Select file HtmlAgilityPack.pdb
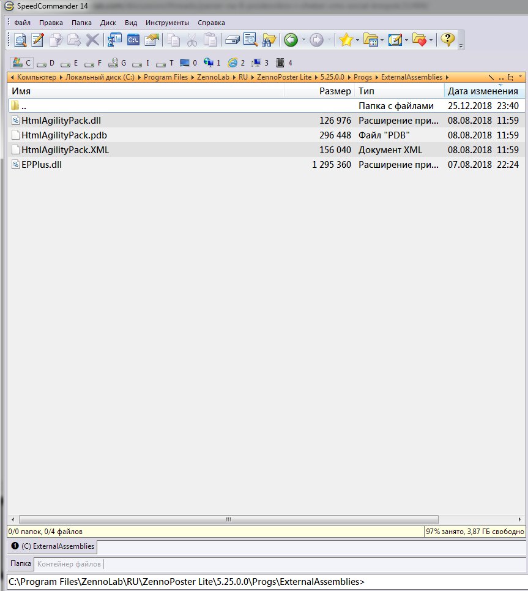Screen dimensions: 528x591 pos(266,135)
